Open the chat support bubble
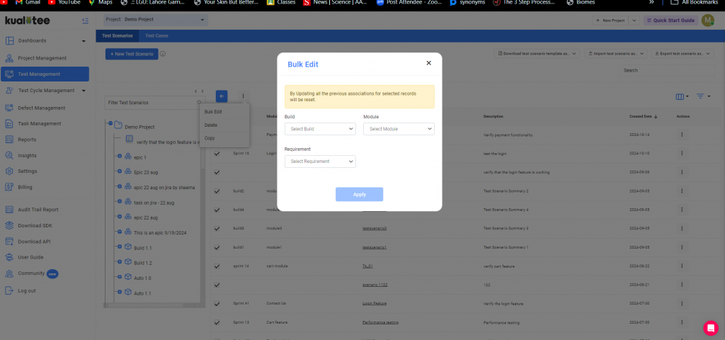 pyautogui.click(x=710, y=327)
